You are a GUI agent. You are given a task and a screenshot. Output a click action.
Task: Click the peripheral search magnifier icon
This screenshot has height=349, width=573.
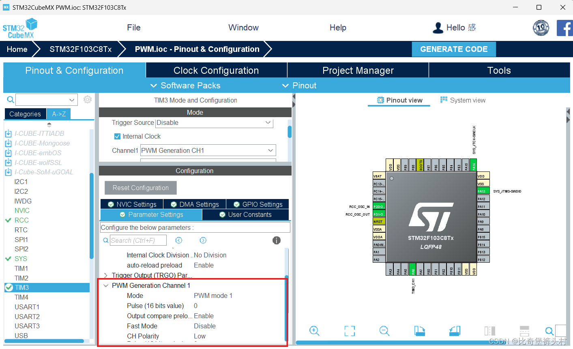[11, 99]
